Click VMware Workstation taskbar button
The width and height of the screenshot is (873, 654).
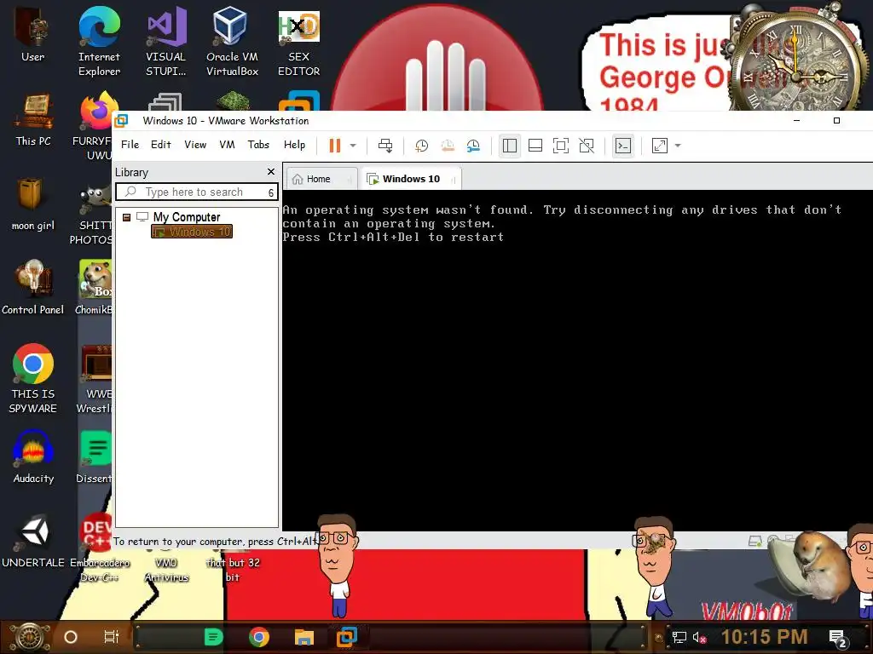(347, 637)
